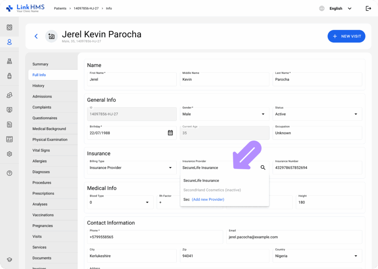Click the Add new Provider link
This screenshot has width=378, height=269.
208,200
